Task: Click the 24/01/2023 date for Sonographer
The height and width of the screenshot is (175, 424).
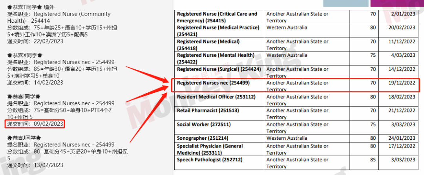Action: pos(402,138)
